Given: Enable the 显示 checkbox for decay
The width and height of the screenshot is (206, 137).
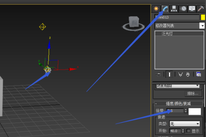Looking at the screenshot, I should 188,131.
